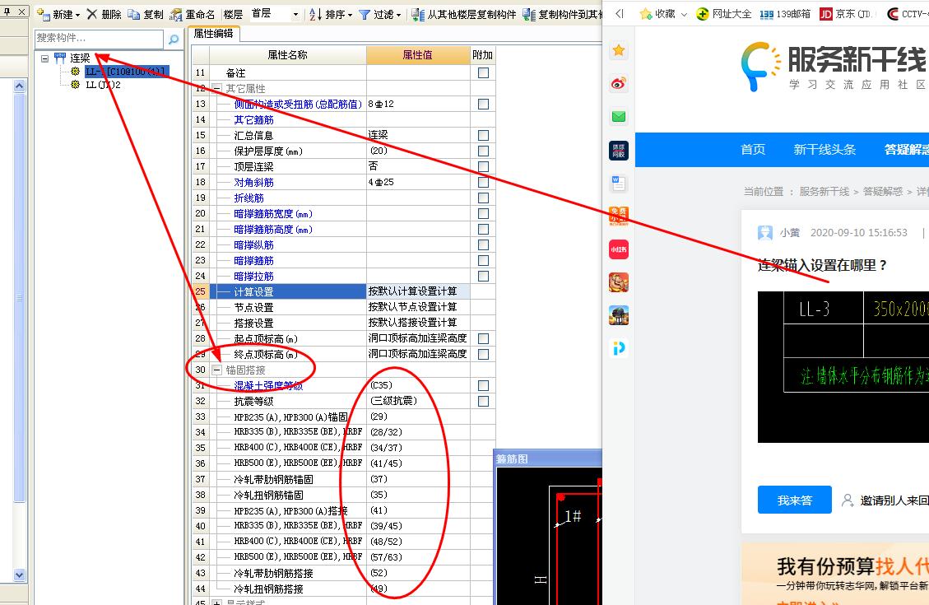The image size is (929, 605).
Task: Click the left panel scroll down arrow
Action: (x=20, y=575)
